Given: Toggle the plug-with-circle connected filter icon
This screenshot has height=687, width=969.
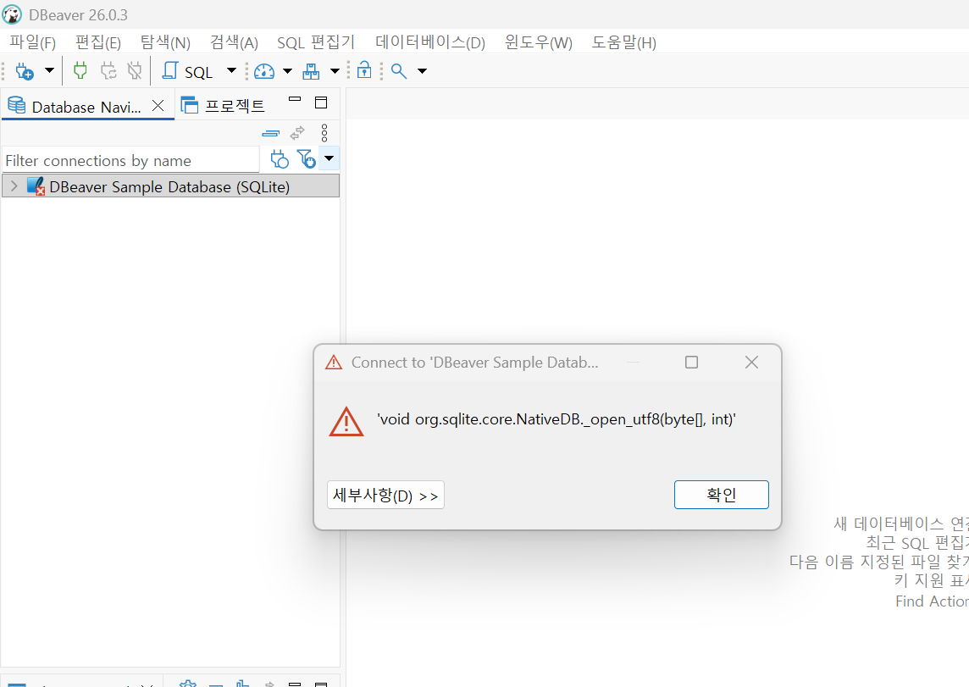Looking at the screenshot, I should (x=280, y=159).
